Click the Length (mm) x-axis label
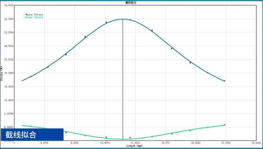This screenshot has width=263, height=149. (134, 146)
